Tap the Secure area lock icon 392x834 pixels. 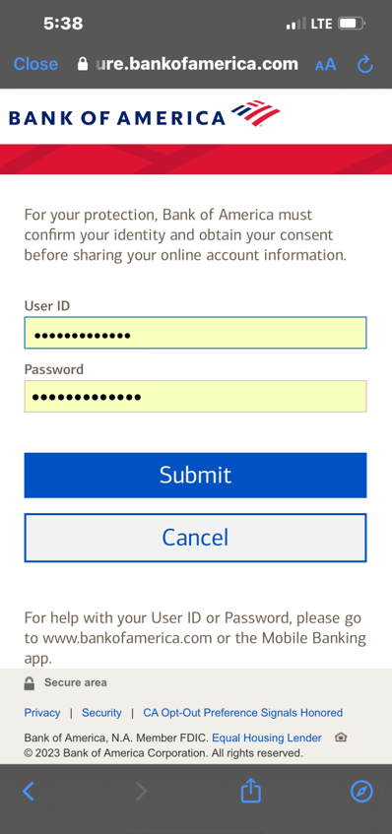(30, 683)
